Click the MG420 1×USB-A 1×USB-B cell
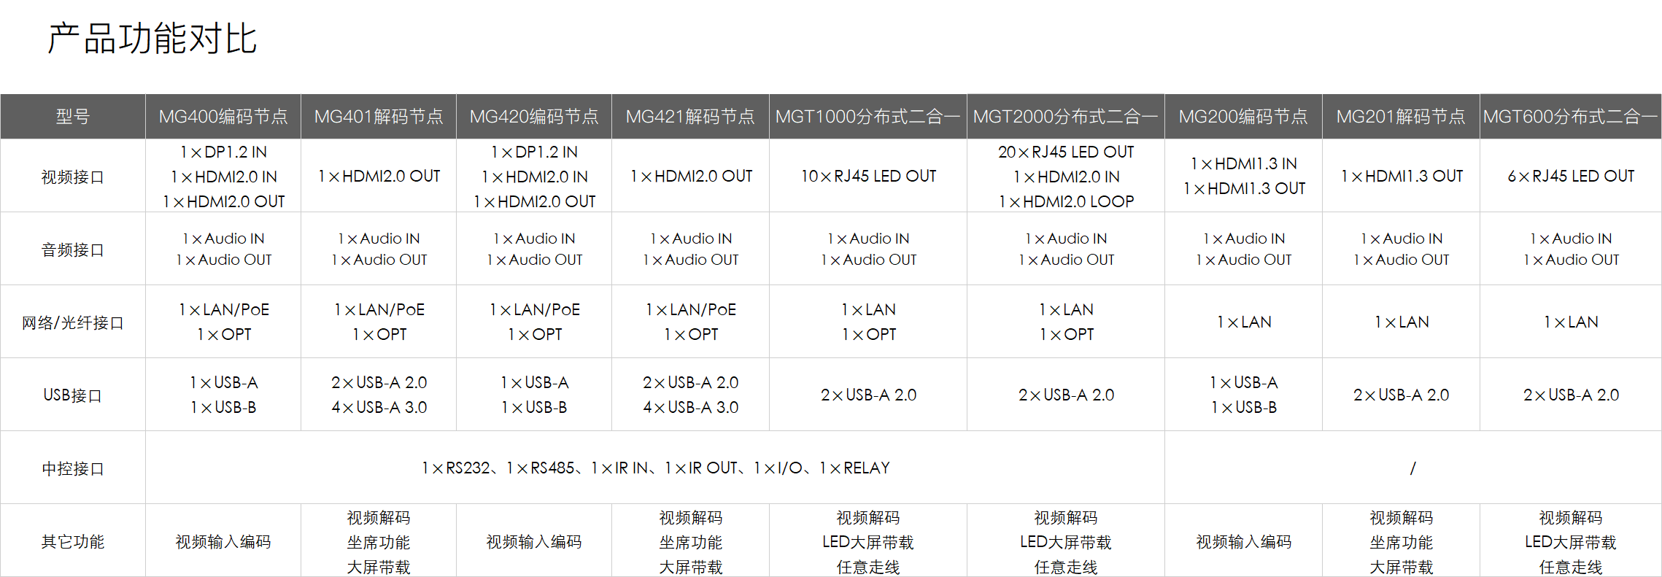The image size is (1662, 577). click(534, 395)
